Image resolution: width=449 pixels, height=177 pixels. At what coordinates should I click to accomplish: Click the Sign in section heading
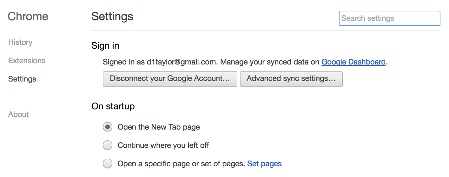coord(105,46)
